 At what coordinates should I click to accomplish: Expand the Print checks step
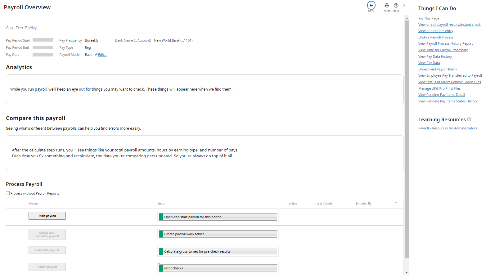[159, 264]
